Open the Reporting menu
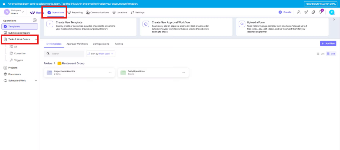 click(x=75, y=12)
